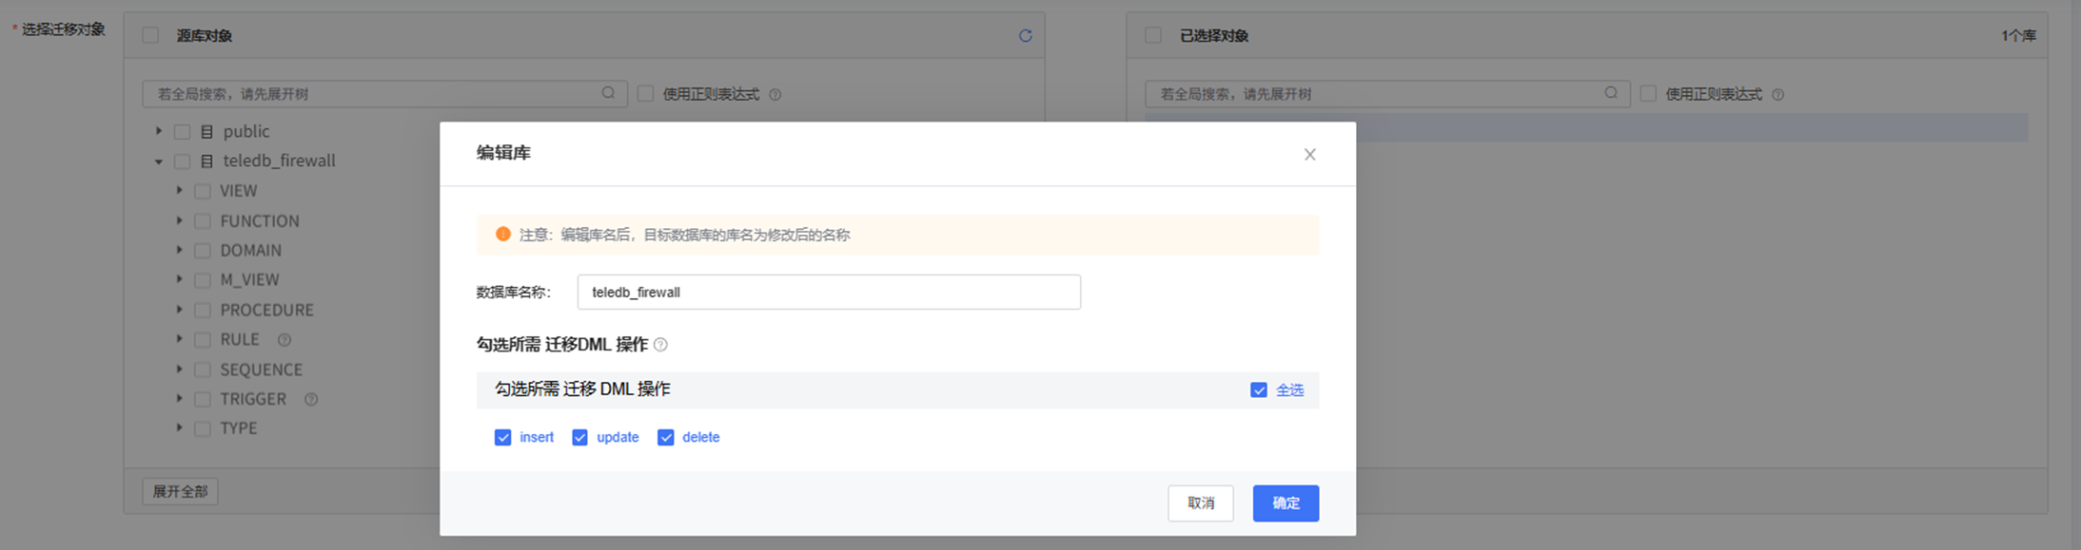
Task: Expand the VIEW tree node
Action: [179, 191]
